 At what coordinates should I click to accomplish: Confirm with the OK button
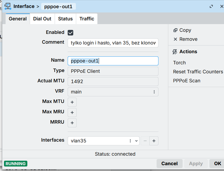tap(217, 164)
